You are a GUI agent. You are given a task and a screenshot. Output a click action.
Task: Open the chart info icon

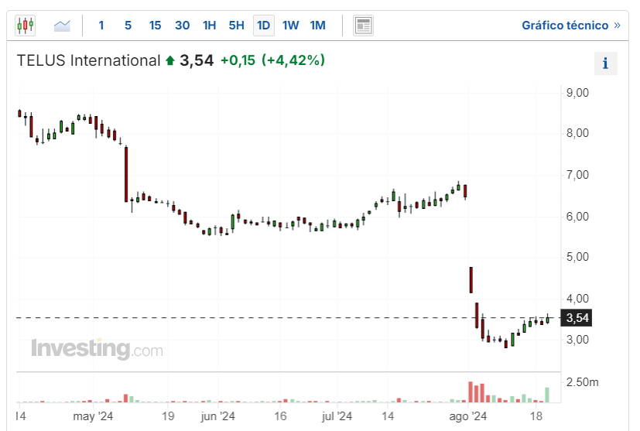[605, 63]
